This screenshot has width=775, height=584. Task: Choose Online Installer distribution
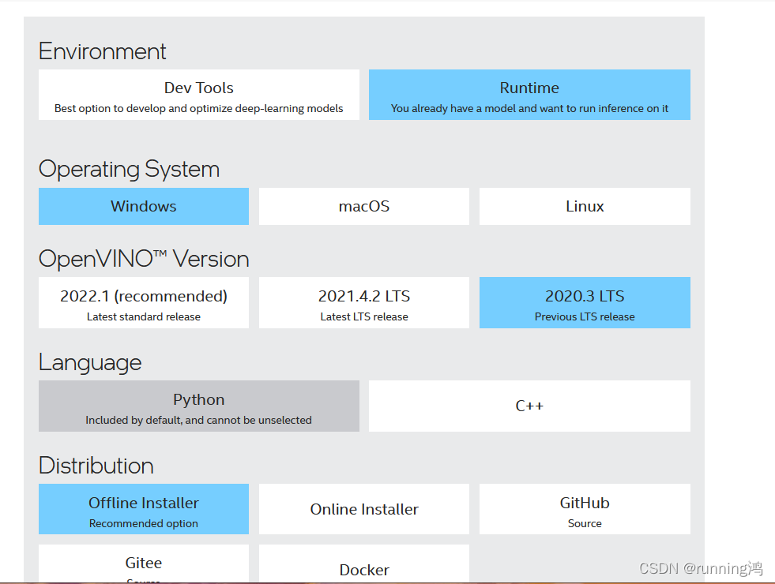(363, 509)
